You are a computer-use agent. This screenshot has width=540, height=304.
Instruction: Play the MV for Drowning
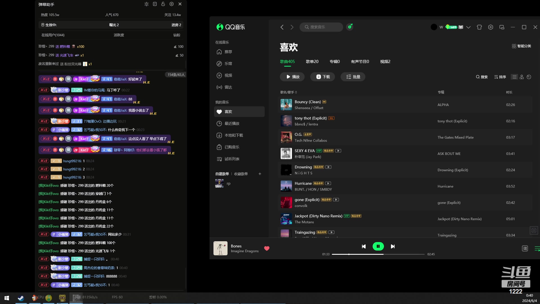click(x=328, y=167)
